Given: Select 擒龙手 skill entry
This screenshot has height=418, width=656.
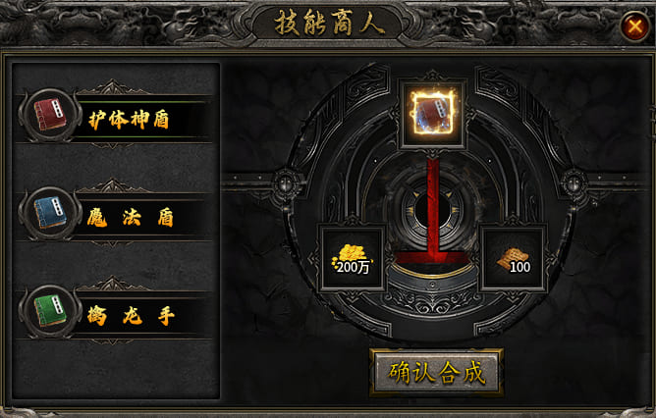Looking at the screenshot, I should coord(114,314).
